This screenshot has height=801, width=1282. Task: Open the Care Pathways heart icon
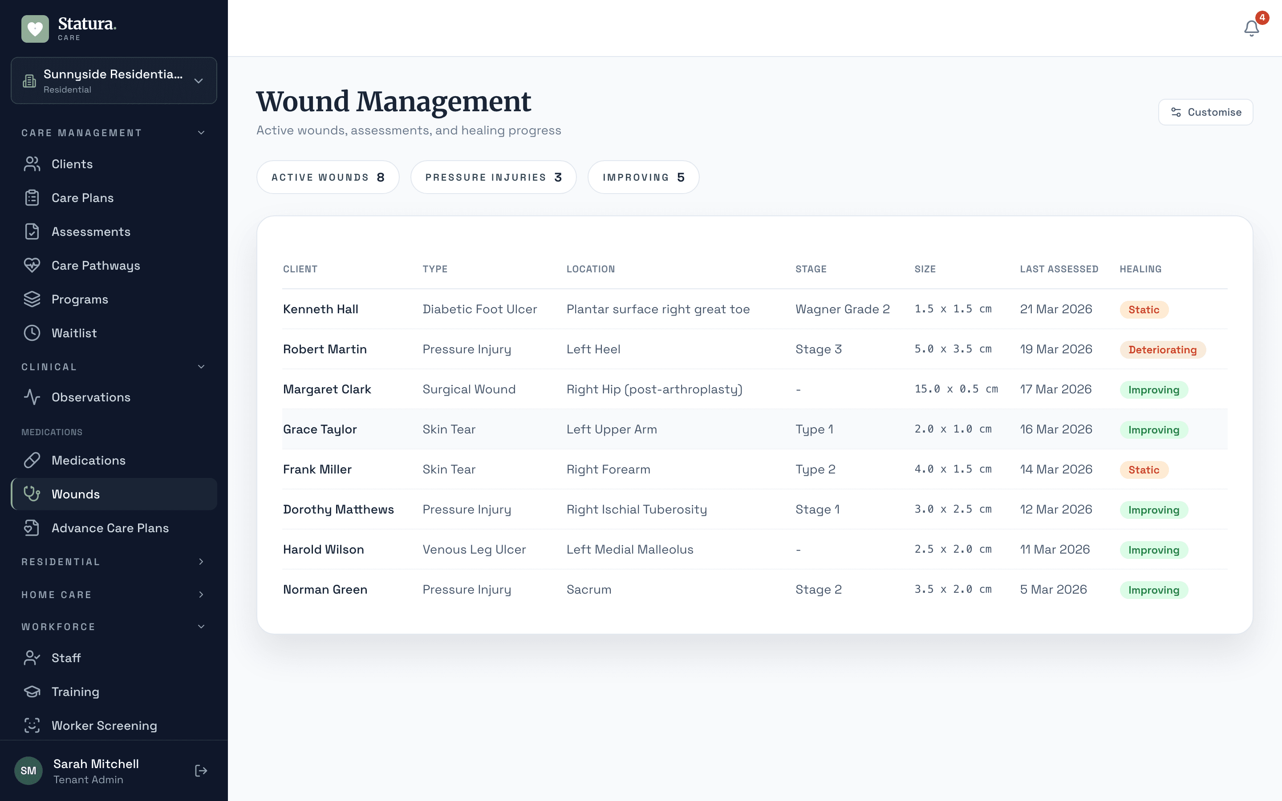click(32, 265)
